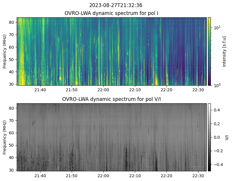Viewport: 232px width, 181px height.
Task: Click the 0.0 tick on V/I colorbar
Action: coord(217,137)
